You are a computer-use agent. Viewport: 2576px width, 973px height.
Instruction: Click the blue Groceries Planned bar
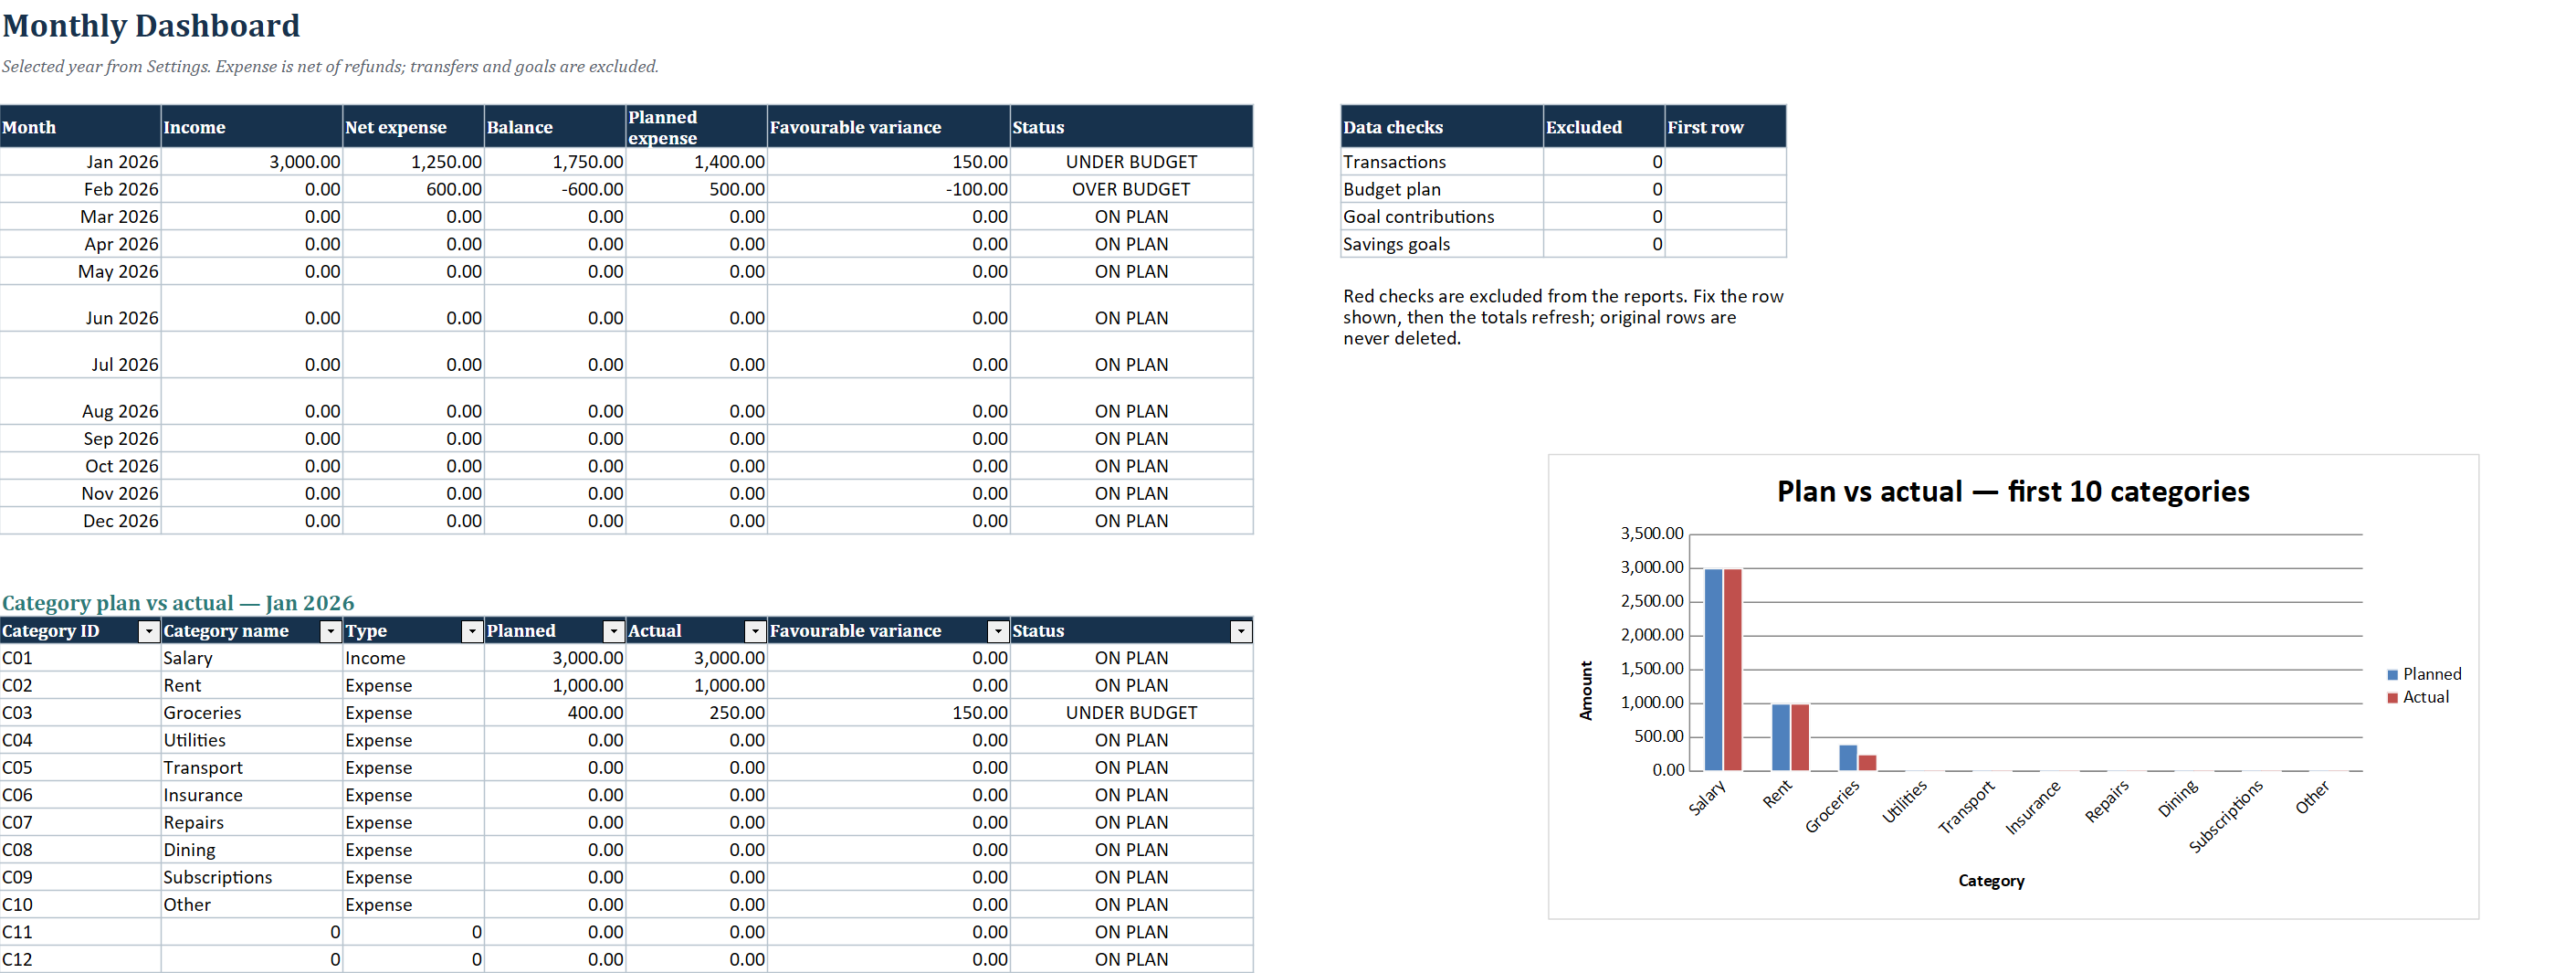click(x=1848, y=757)
